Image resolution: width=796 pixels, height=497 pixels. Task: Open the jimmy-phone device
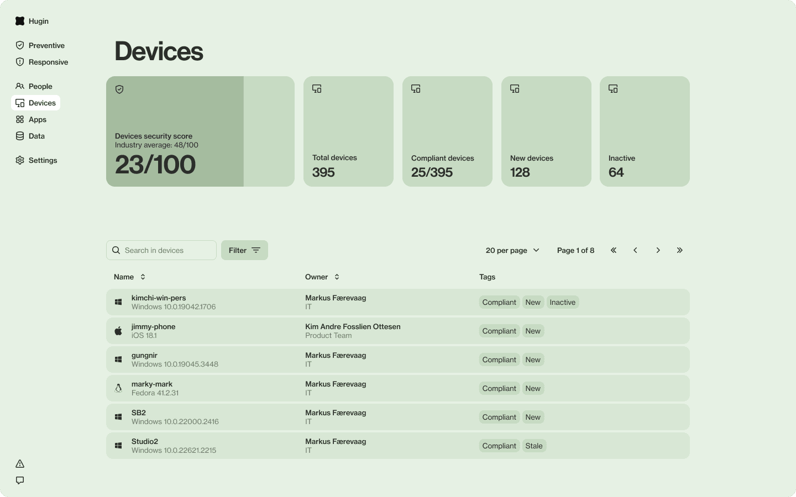click(x=398, y=331)
